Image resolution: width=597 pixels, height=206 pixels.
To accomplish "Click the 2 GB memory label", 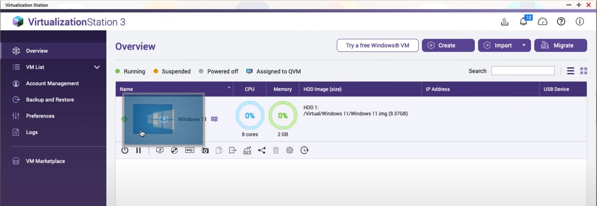I will [x=283, y=134].
